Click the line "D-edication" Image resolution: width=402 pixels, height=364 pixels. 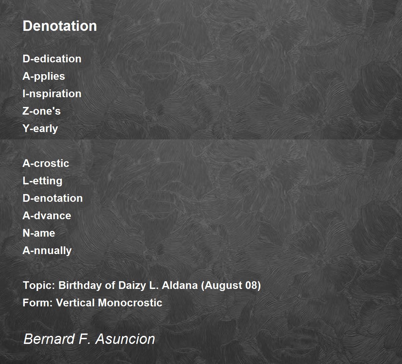[52, 59]
